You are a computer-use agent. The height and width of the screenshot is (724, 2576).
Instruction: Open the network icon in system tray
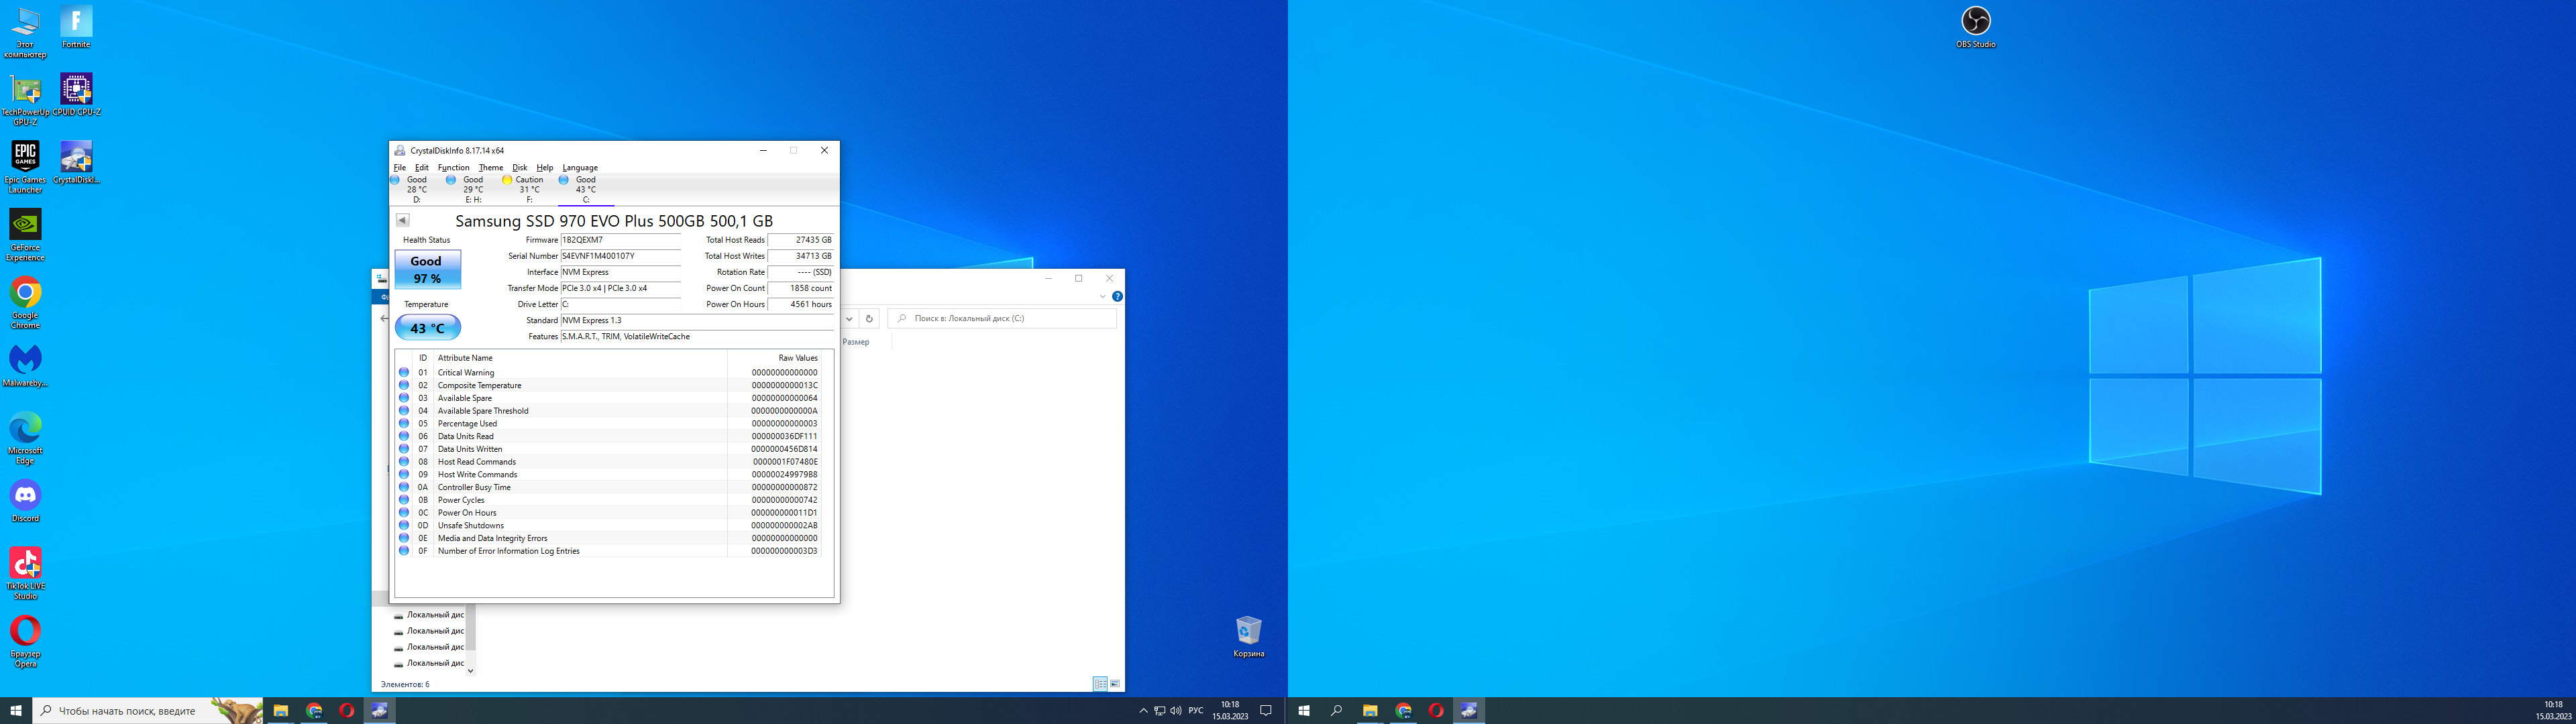tap(1159, 711)
